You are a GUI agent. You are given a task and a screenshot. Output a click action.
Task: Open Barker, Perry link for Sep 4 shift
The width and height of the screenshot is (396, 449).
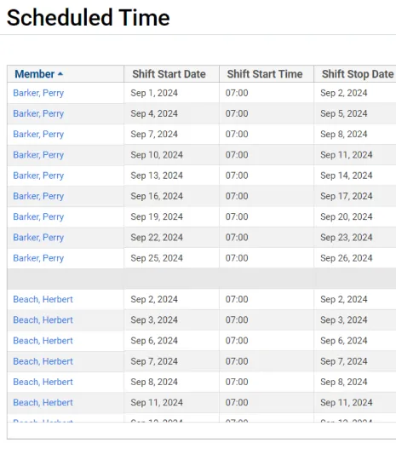click(x=38, y=113)
